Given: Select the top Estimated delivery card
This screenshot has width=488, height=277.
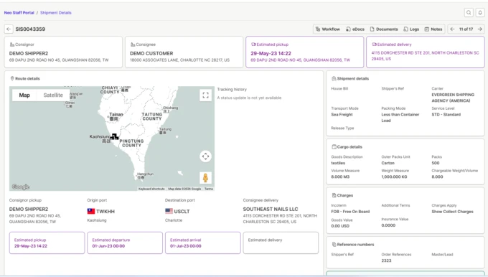Looking at the screenshot, I should (426, 52).
